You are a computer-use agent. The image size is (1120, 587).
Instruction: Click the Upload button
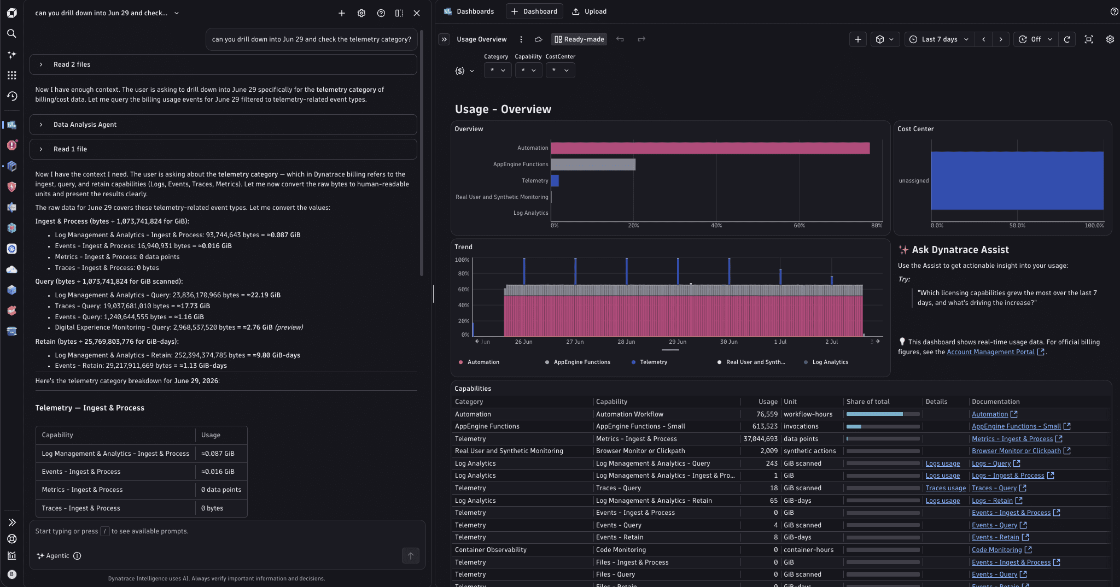(589, 11)
